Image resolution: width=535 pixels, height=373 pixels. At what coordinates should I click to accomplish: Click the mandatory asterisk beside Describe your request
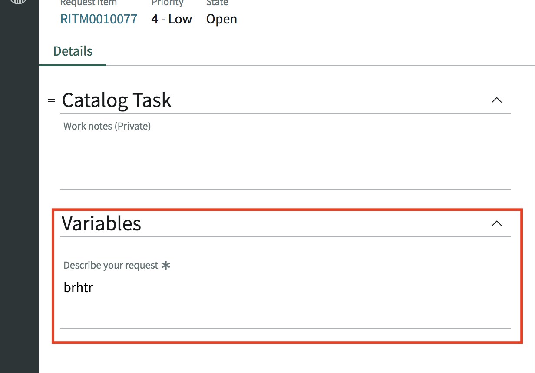[165, 265]
